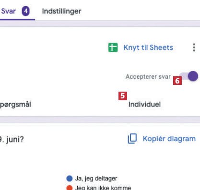Image resolution: width=200 pixels, height=190 pixels.
Task: Turn off the Accepterer svar switch
Action: pos(189,76)
